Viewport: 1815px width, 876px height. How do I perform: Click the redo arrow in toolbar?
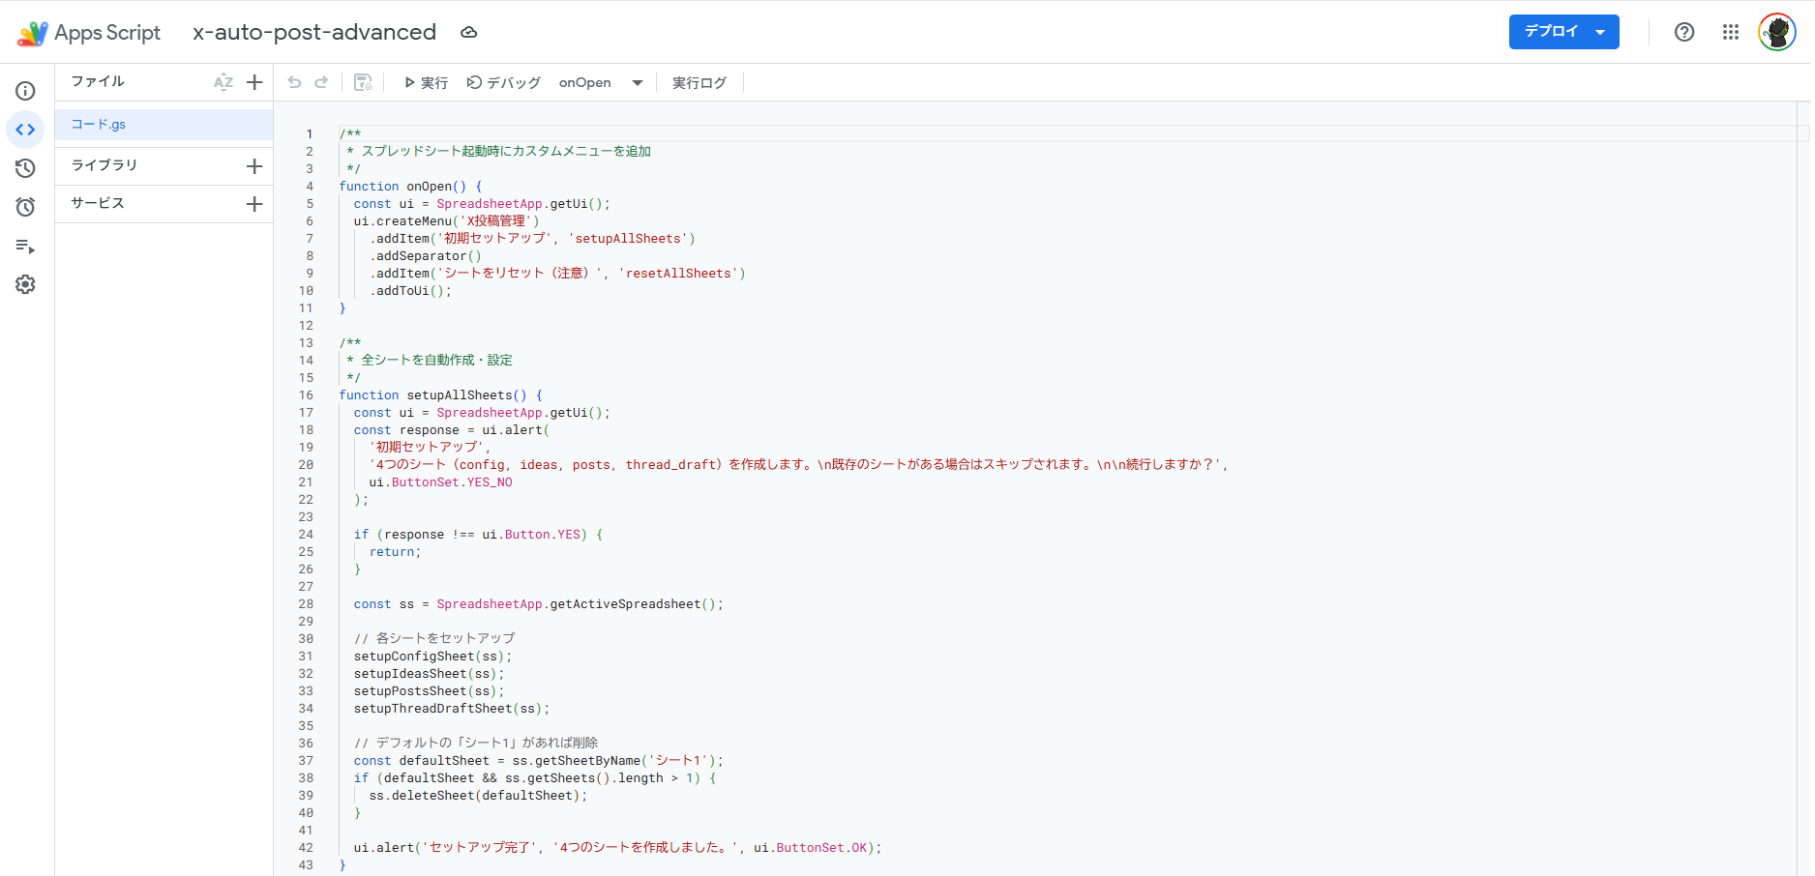321,82
